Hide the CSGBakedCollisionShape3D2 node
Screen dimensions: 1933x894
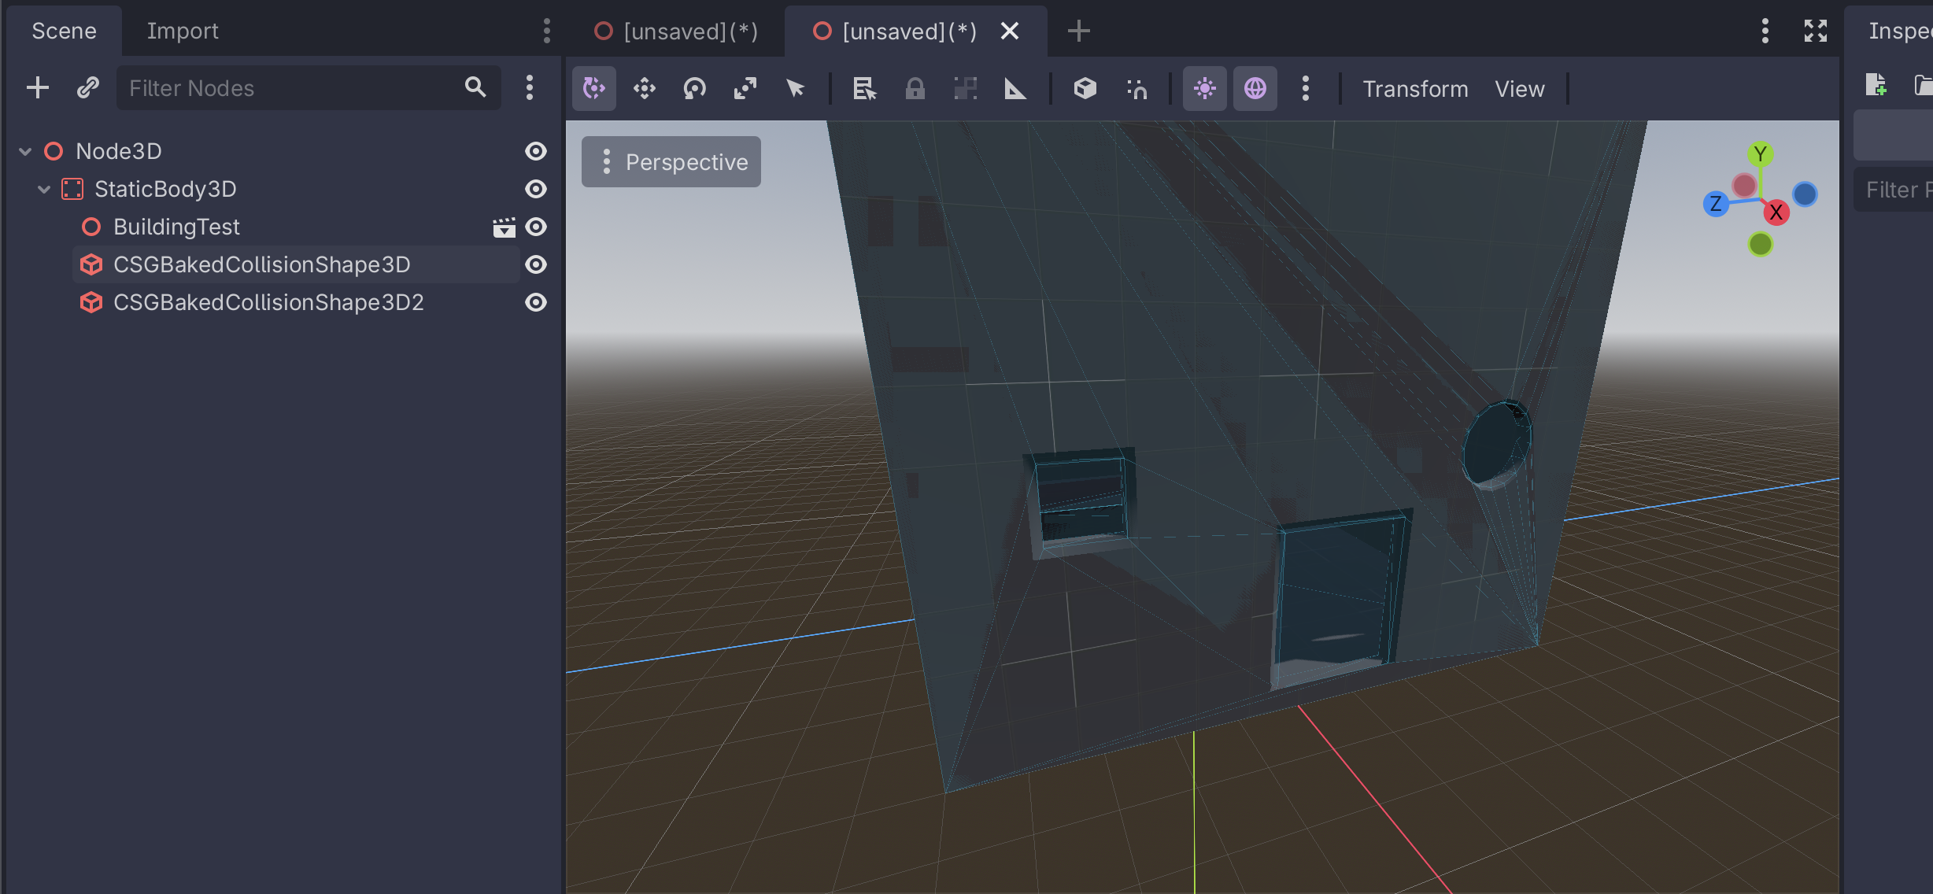[x=536, y=303]
